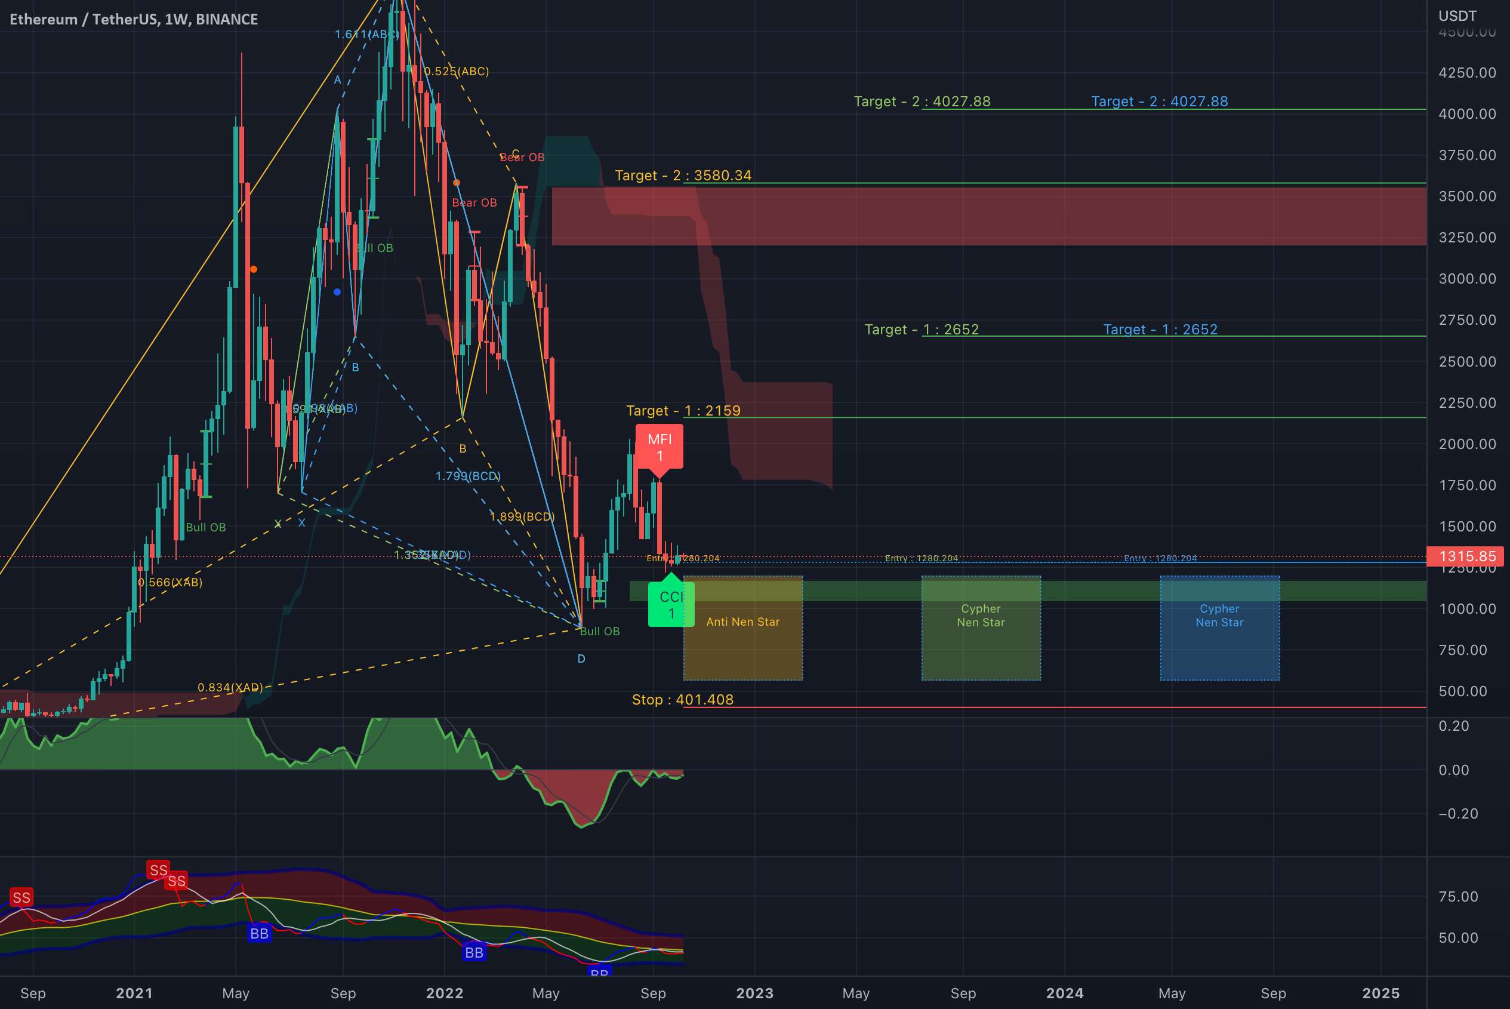
Task: Select the blue Cypher Nen Star box
Action: (1219, 628)
